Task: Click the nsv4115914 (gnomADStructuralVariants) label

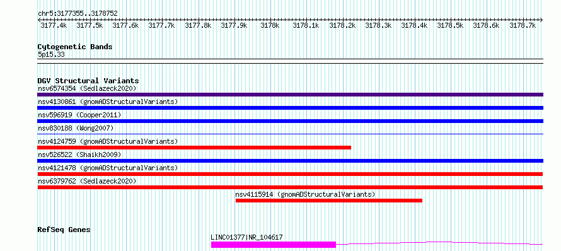Action: 305,194
